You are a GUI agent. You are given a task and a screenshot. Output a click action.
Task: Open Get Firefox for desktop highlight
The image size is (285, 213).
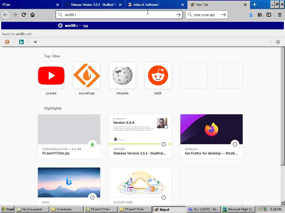point(212,136)
